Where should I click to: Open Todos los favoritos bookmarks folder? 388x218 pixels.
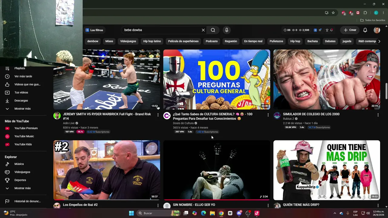point(373,20)
